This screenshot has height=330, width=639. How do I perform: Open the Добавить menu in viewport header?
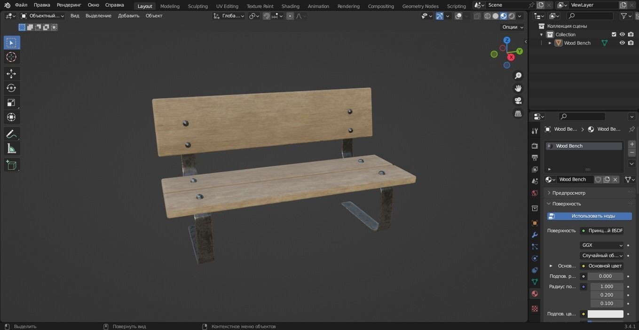128,16
